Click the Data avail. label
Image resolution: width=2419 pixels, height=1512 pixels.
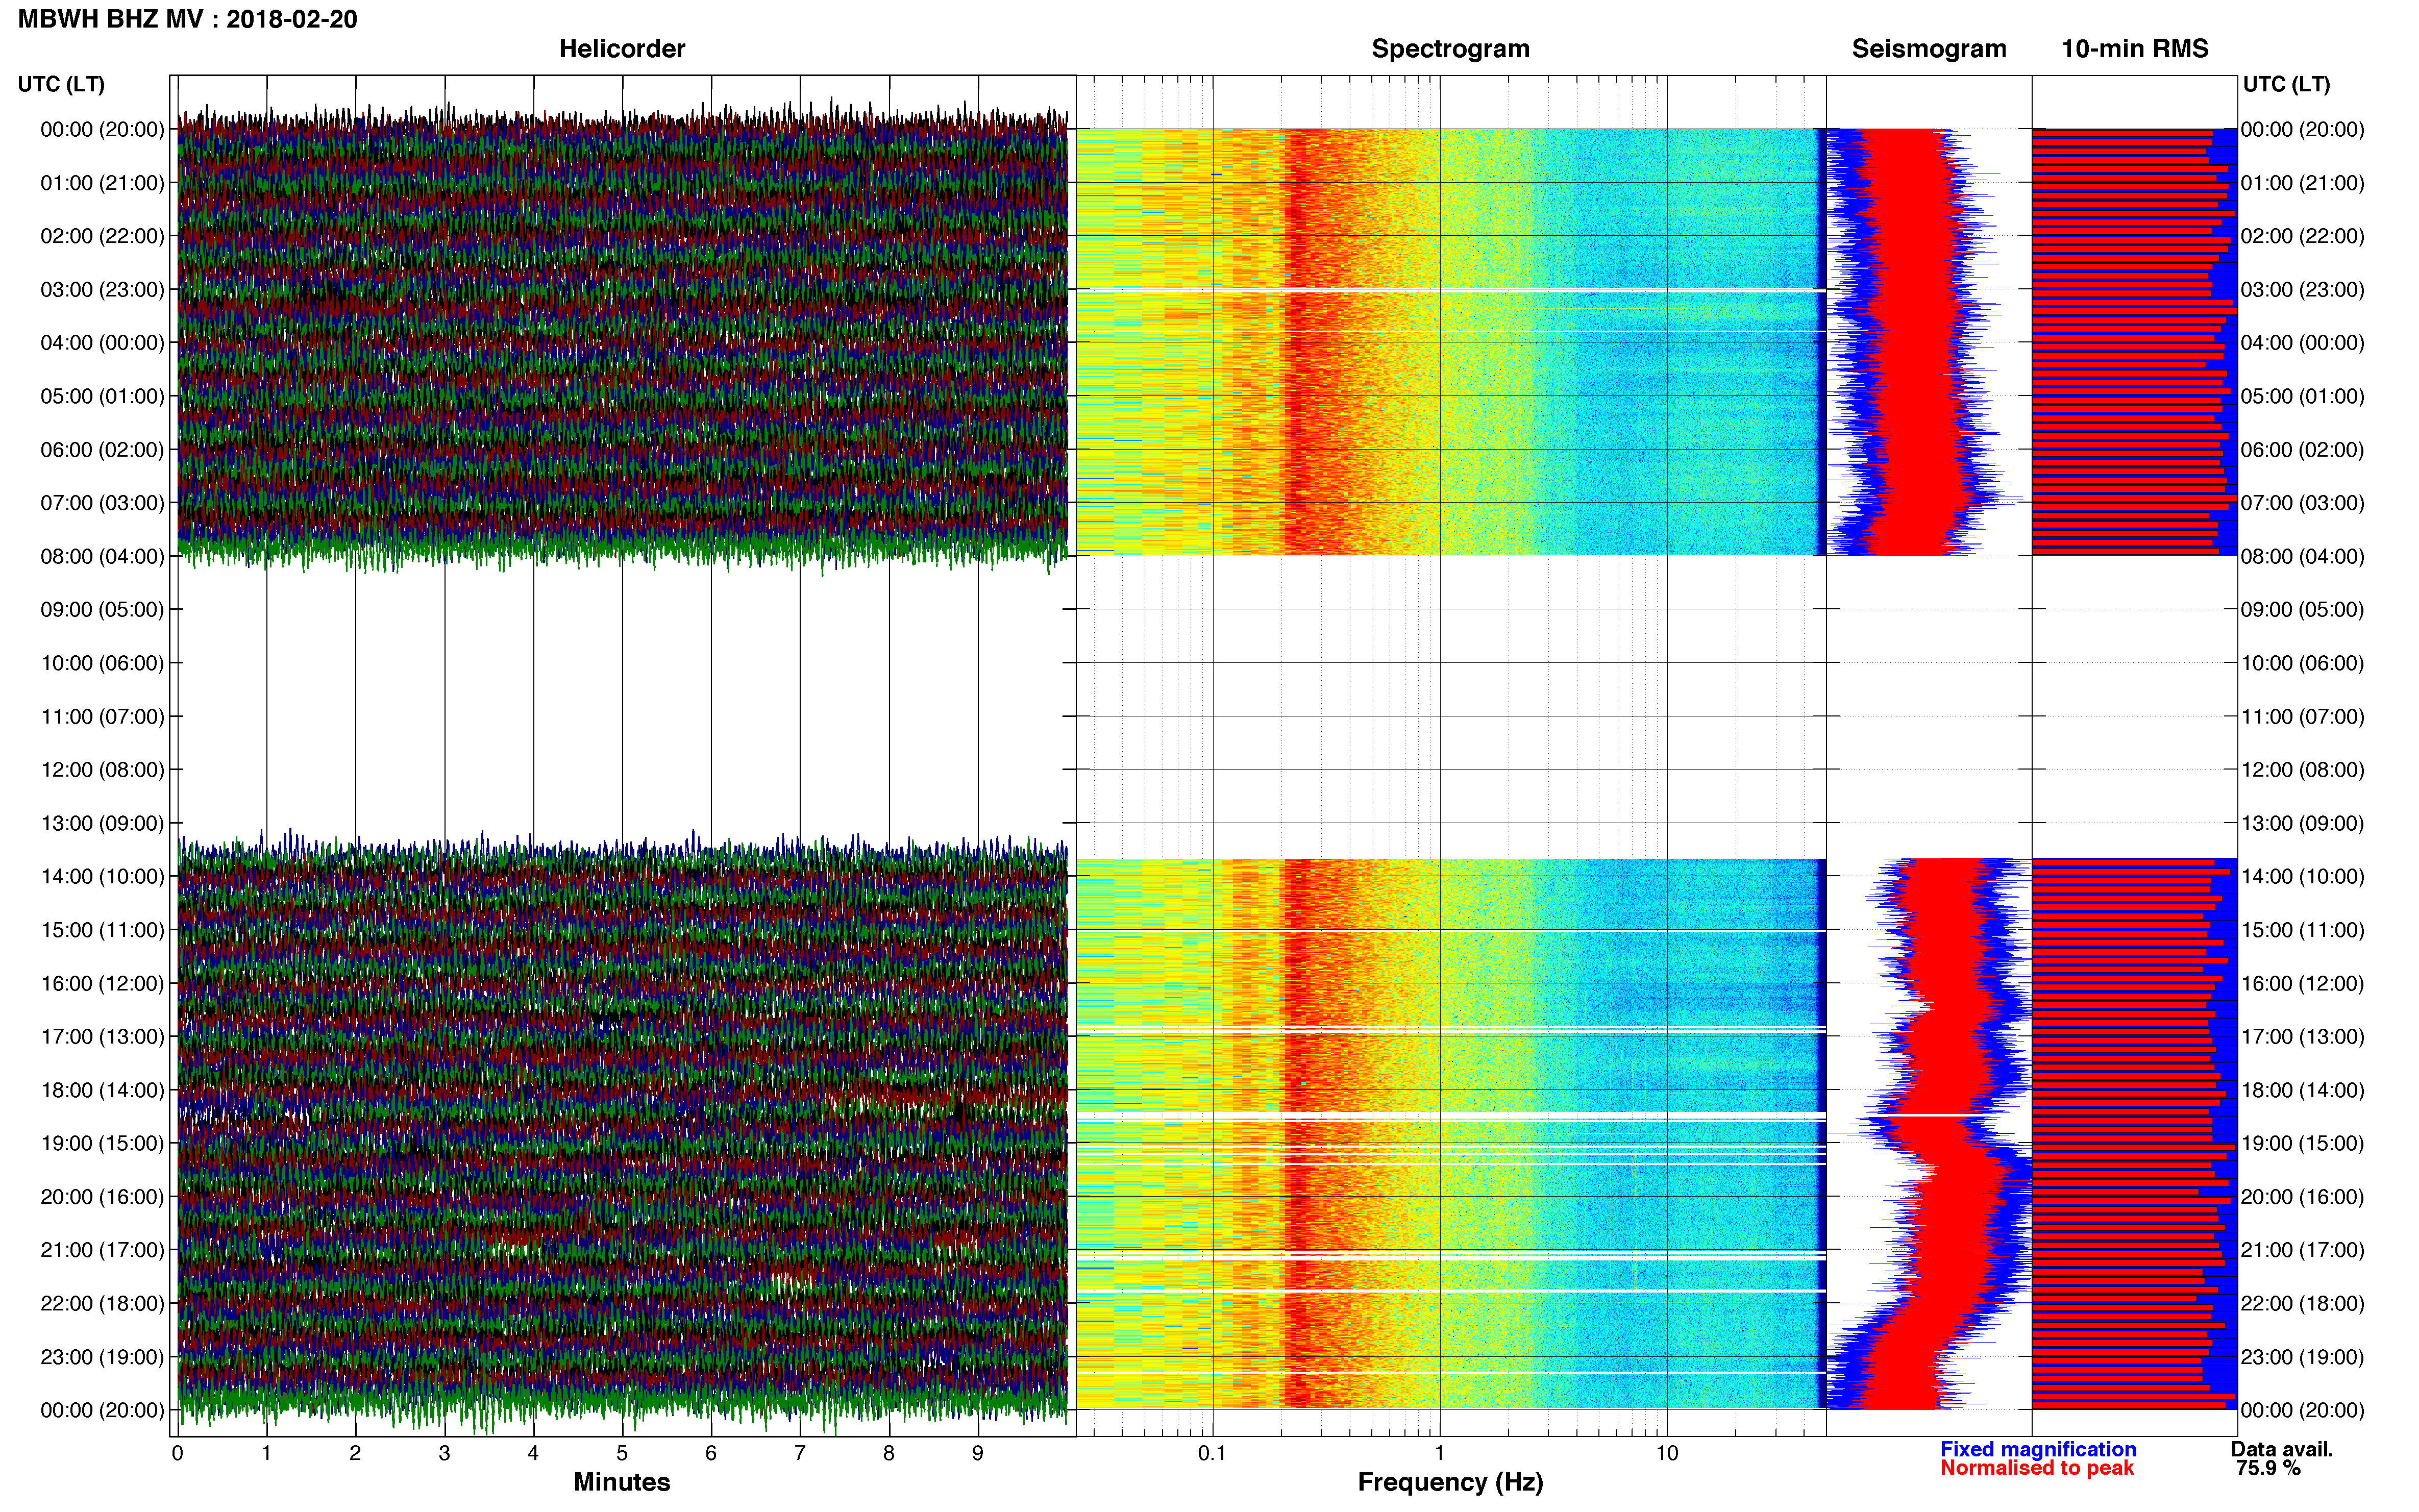[x=2282, y=1449]
